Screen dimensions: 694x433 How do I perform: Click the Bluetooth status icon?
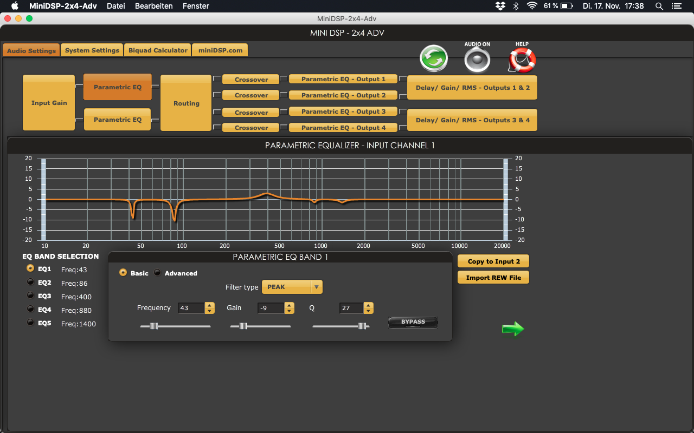pyautogui.click(x=516, y=6)
